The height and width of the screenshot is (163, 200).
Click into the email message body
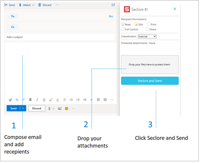tap(60, 69)
